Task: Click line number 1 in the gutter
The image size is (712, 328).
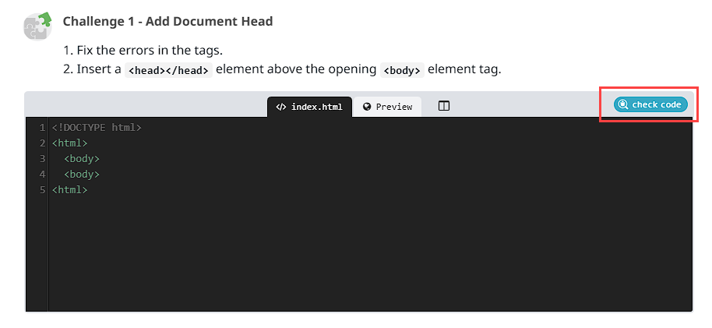Action: tap(42, 128)
